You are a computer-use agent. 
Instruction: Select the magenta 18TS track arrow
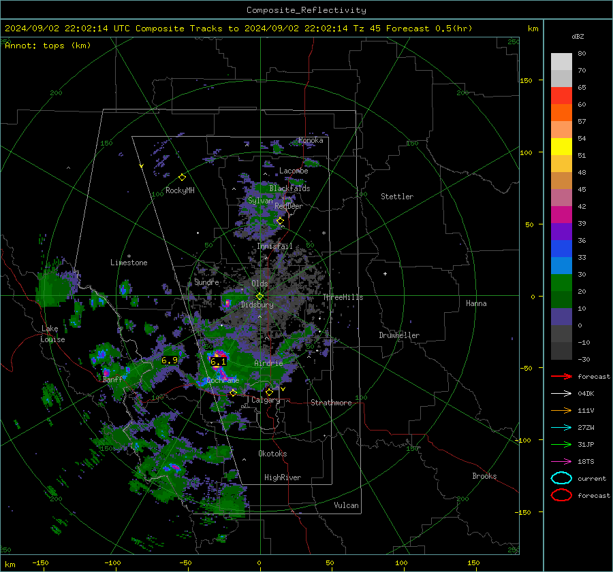point(561,462)
